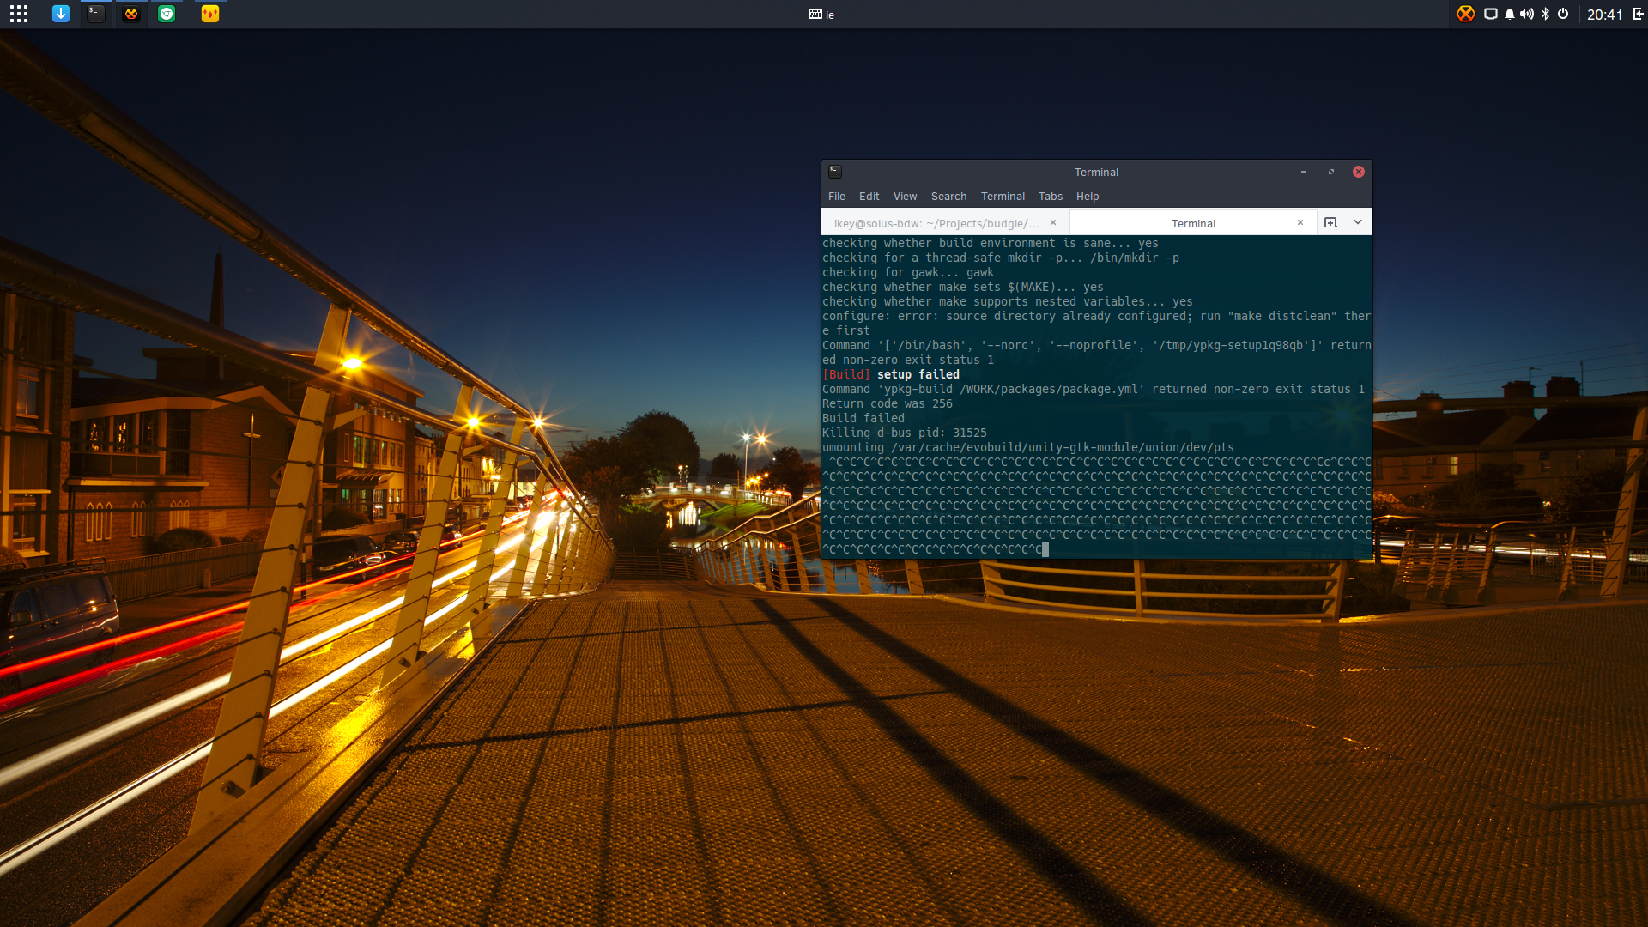Open the notifications bell
The height and width of the screenshot is (927, 1648).
point(1510,14)
